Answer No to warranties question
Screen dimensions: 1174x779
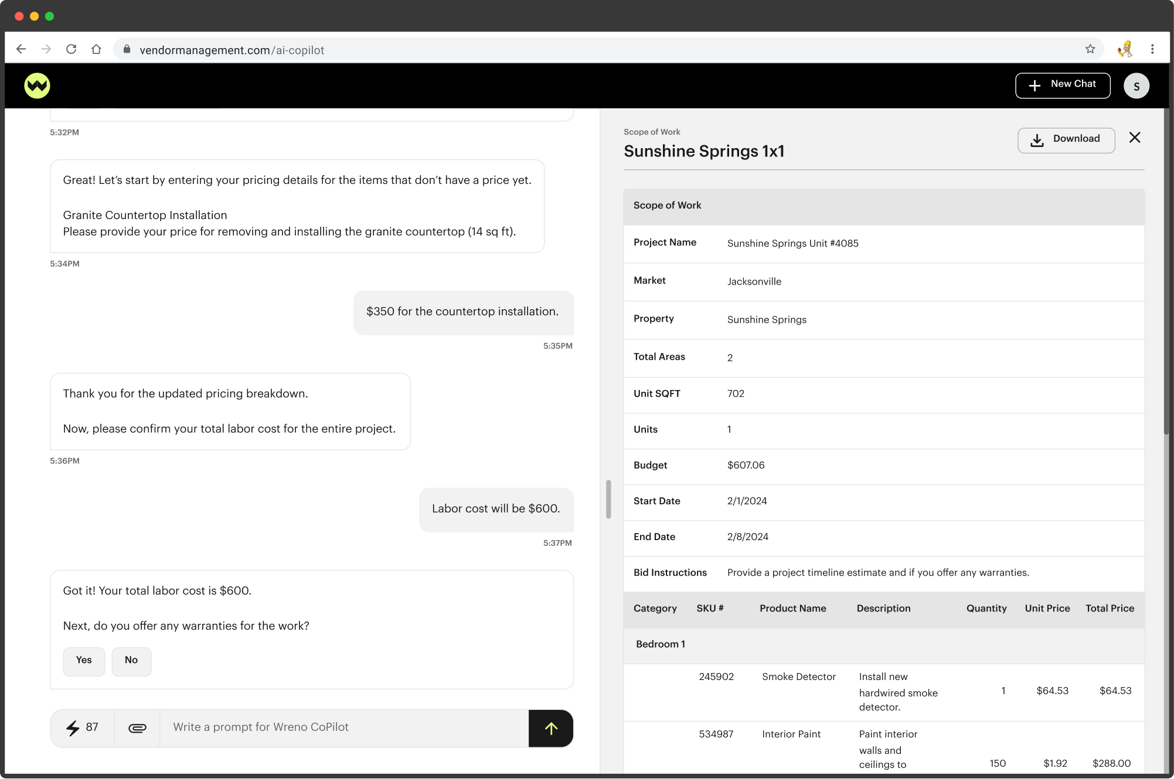[x=131, y=661]
